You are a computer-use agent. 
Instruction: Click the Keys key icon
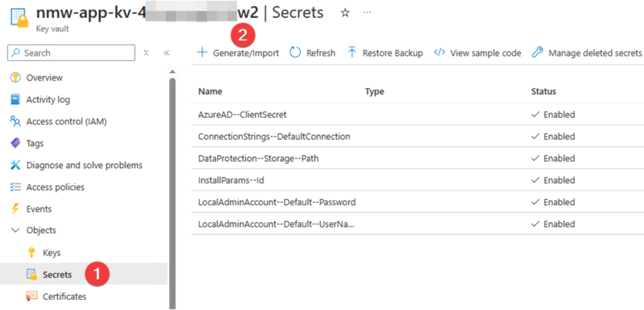[x=32, y=253]
